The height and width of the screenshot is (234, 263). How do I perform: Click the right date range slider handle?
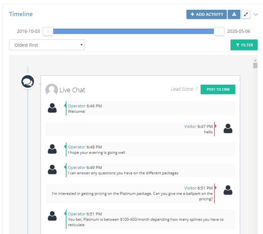pyautogui.click(x=219, y=31)
